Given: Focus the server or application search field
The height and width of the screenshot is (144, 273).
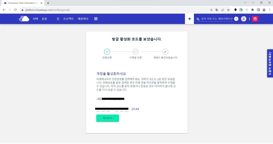Looking at the screenshot, I should [217, 19].
